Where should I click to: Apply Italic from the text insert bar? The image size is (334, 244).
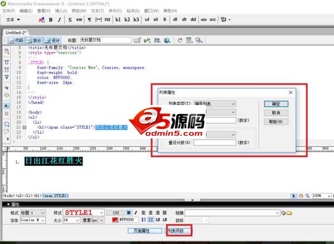60,19
